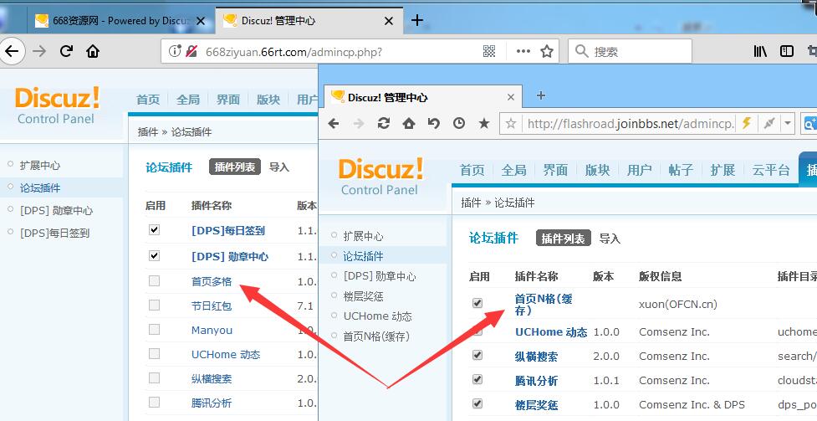Open 版块 menu in back Discuz panel
817x421 pixels.
coord(268,100)
